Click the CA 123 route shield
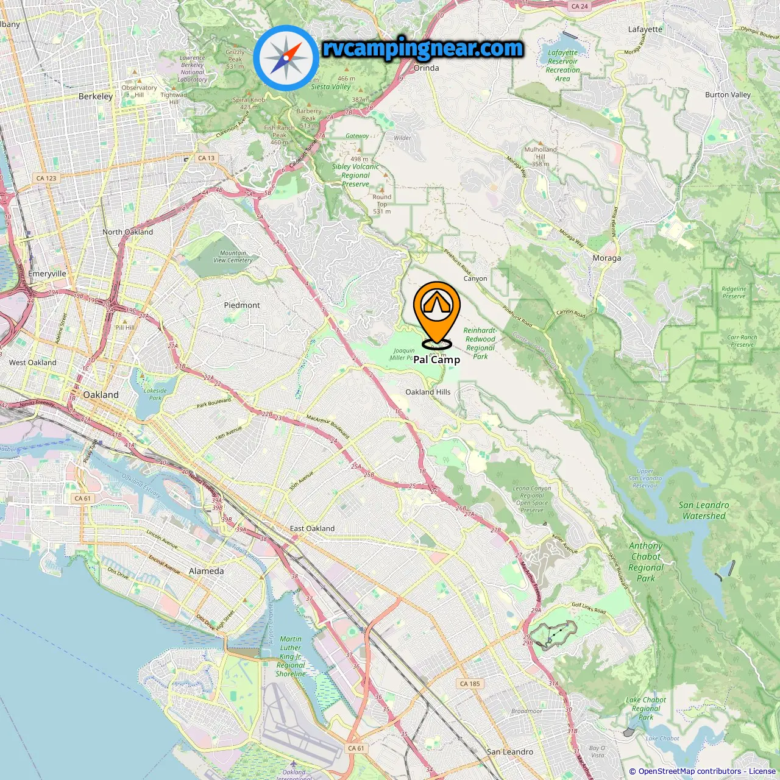The image size is (780, 780). [46, 178]
